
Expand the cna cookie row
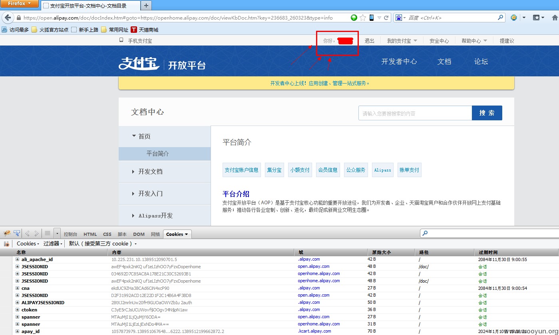coord(18,288)
